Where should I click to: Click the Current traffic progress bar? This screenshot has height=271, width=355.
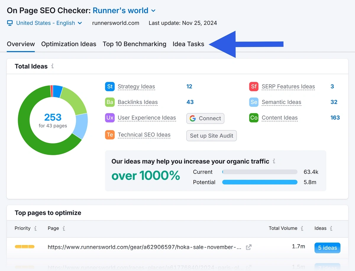pos(260,172)
